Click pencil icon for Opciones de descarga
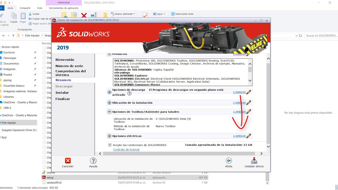 (248, 92)
